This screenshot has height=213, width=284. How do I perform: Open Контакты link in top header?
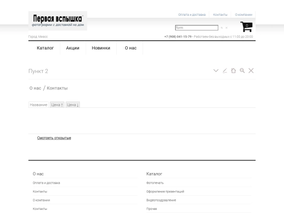tap(220, 15)
